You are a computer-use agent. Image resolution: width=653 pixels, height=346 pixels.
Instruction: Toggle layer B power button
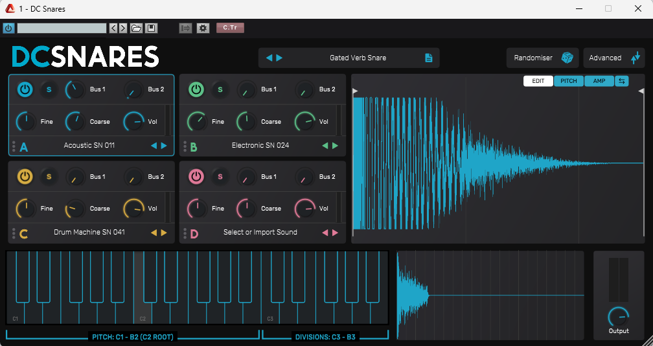pos(196,89)
